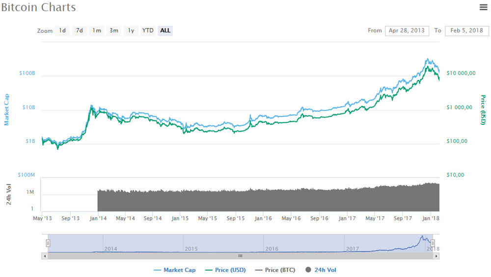Click the Sep '17 x-axis label

[403, 218]
